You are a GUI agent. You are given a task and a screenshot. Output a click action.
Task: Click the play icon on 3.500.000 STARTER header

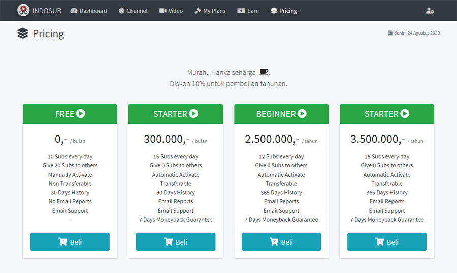(405, 113)
